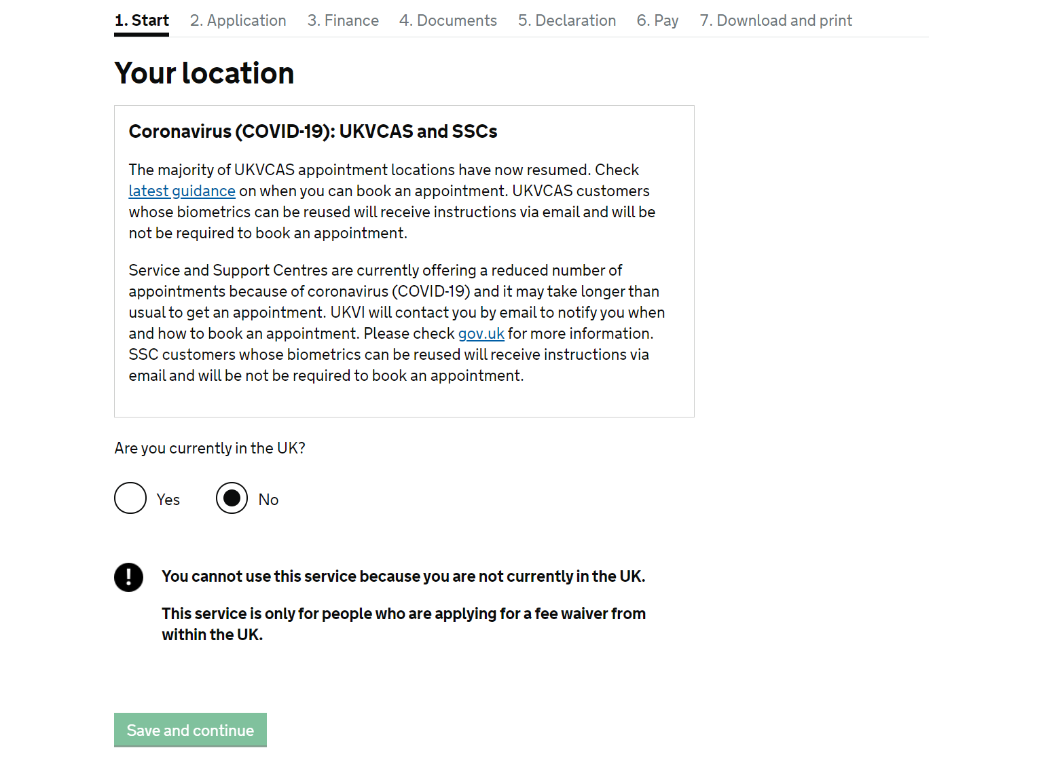Open the 7. Download and print step

point(776,20)
